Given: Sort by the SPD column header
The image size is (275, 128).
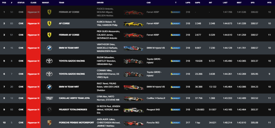Looking at the screenshot, I should (253, 3).
